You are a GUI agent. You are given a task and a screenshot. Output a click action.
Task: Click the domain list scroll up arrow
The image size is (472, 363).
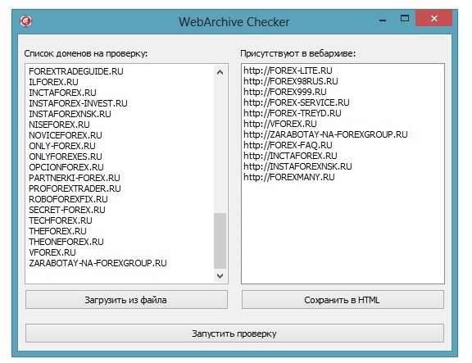click(220, 72)
